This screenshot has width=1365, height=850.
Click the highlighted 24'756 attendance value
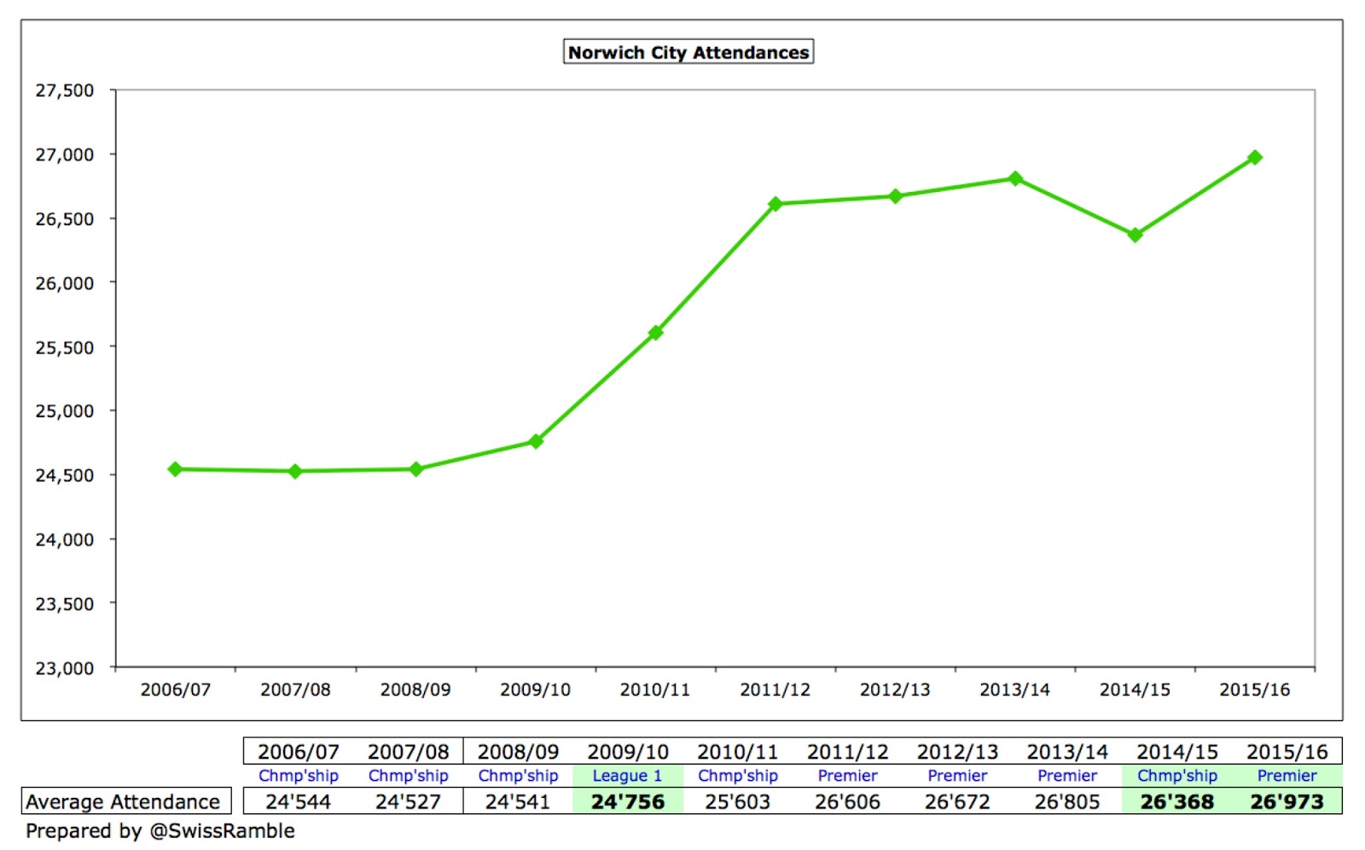click(628, 801)
